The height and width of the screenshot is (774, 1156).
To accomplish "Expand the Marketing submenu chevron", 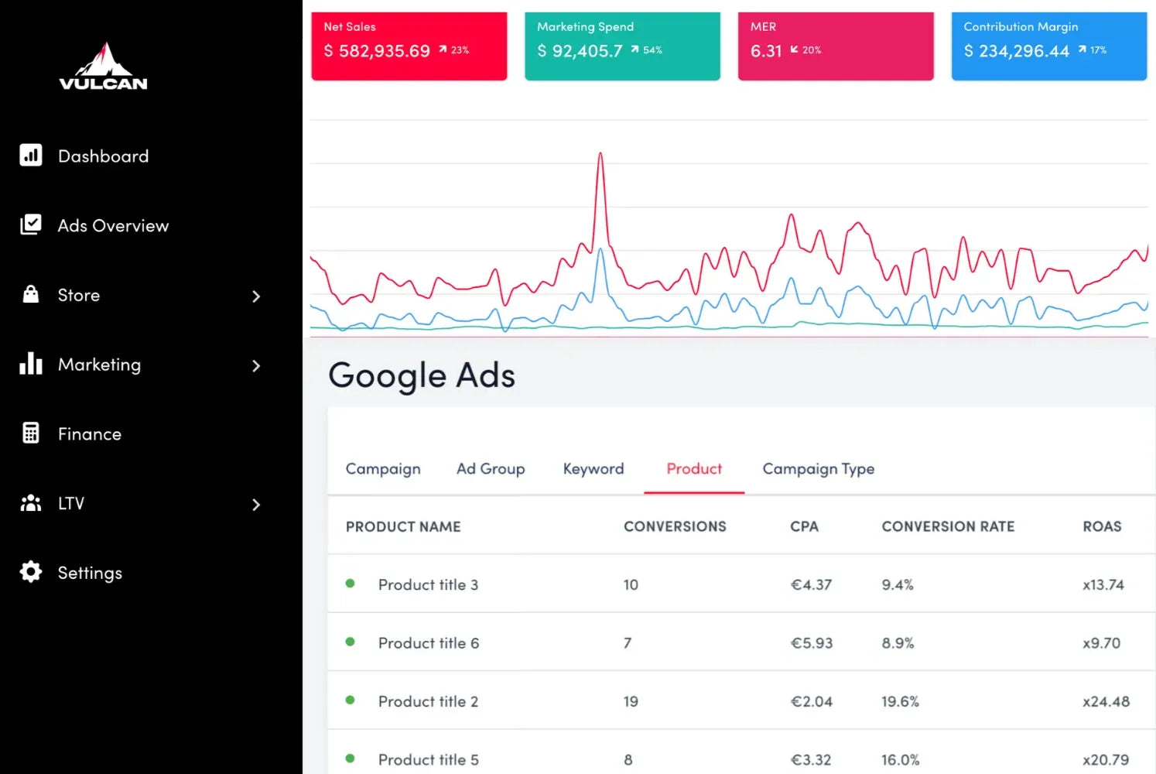I will click(x=256, y=365).
